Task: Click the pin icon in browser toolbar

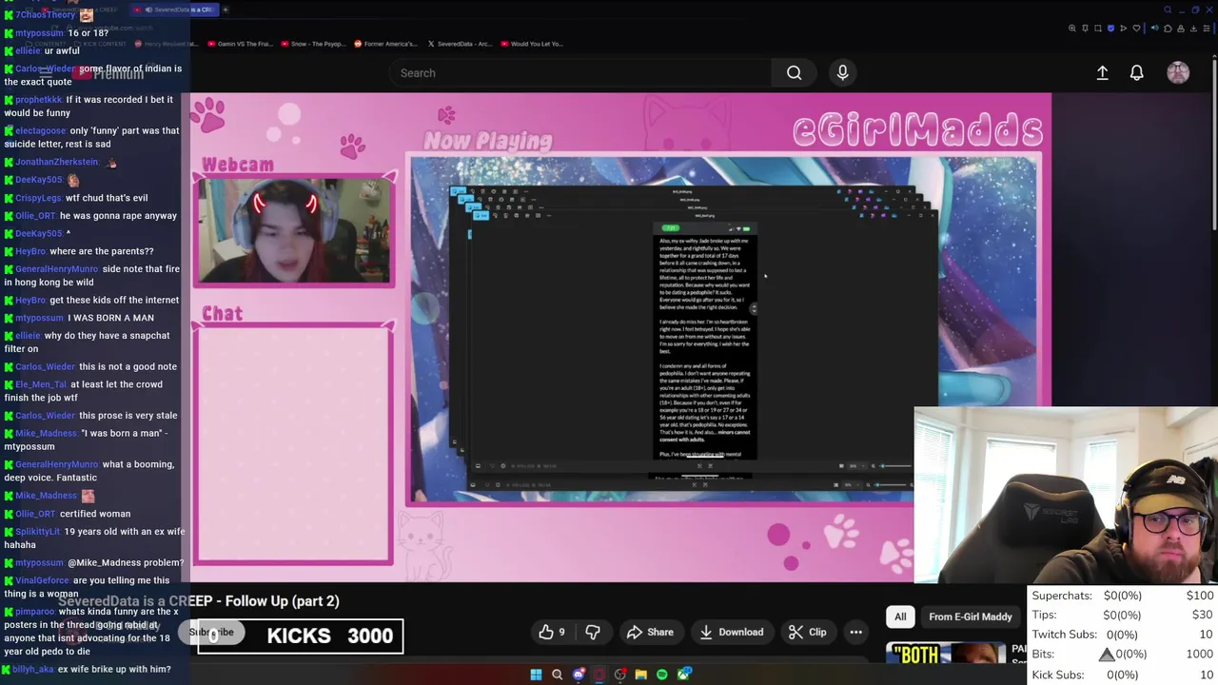Action: point(1085,29)
